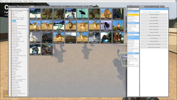
Task: Spawn the Father Grigori NPC
Action: pyautogui.click(x=118, y=14)
